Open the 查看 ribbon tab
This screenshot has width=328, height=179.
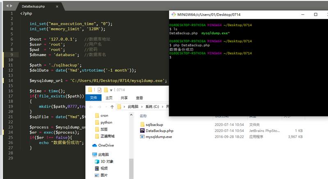coord(140,98)
